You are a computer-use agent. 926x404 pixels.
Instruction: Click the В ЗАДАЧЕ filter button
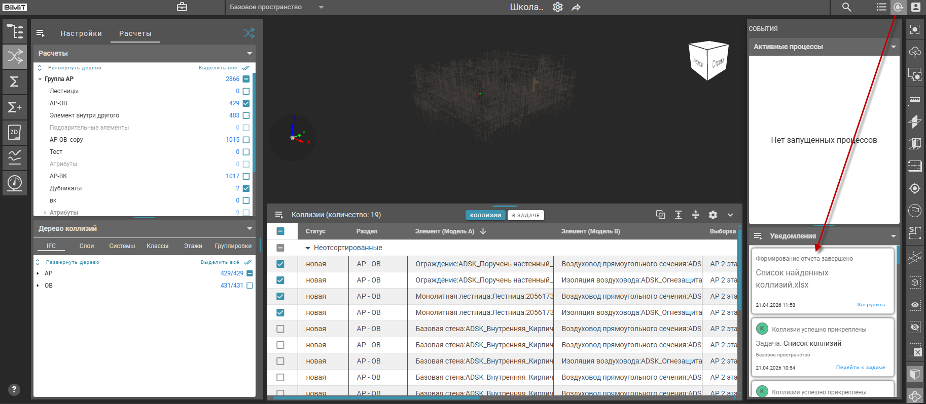click(x=525, y=215)
